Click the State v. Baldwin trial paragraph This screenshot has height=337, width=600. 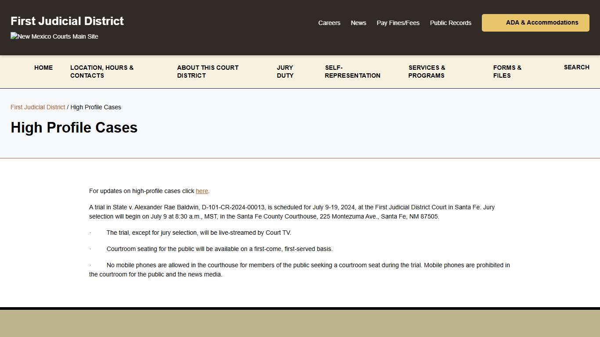click(x=292, y=212)
